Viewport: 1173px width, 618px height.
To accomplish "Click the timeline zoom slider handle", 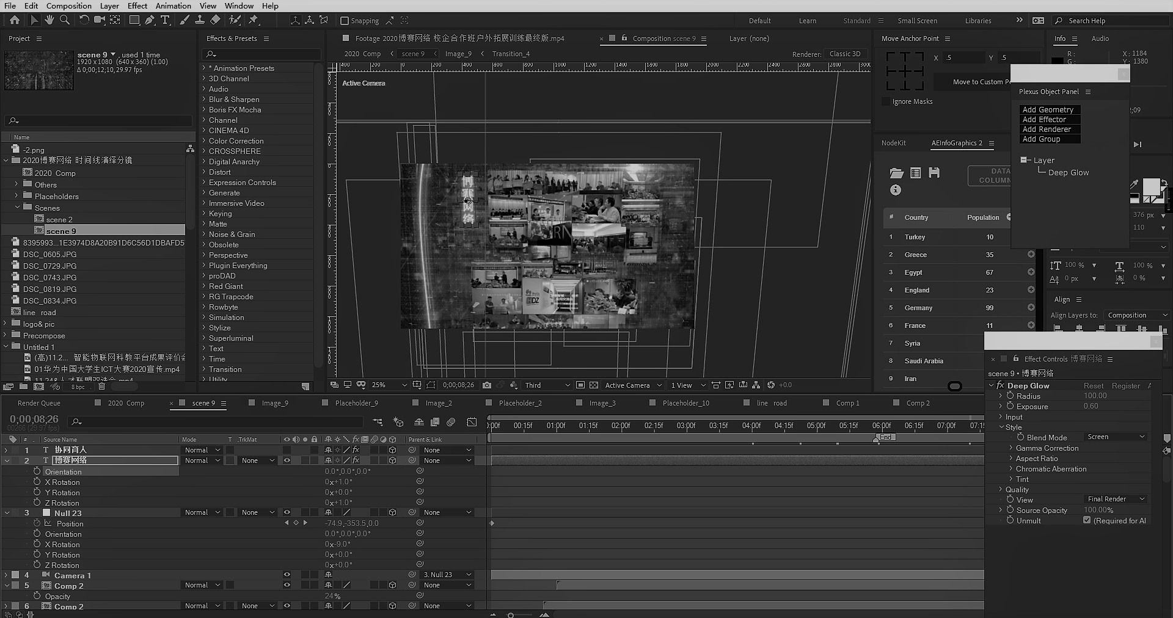I will click(x=511, y=615).
